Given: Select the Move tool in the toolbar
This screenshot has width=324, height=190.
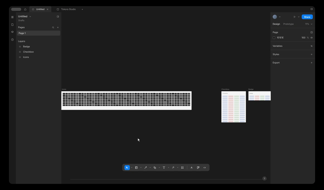Looking at the screenshot, I should click(127, 167).
